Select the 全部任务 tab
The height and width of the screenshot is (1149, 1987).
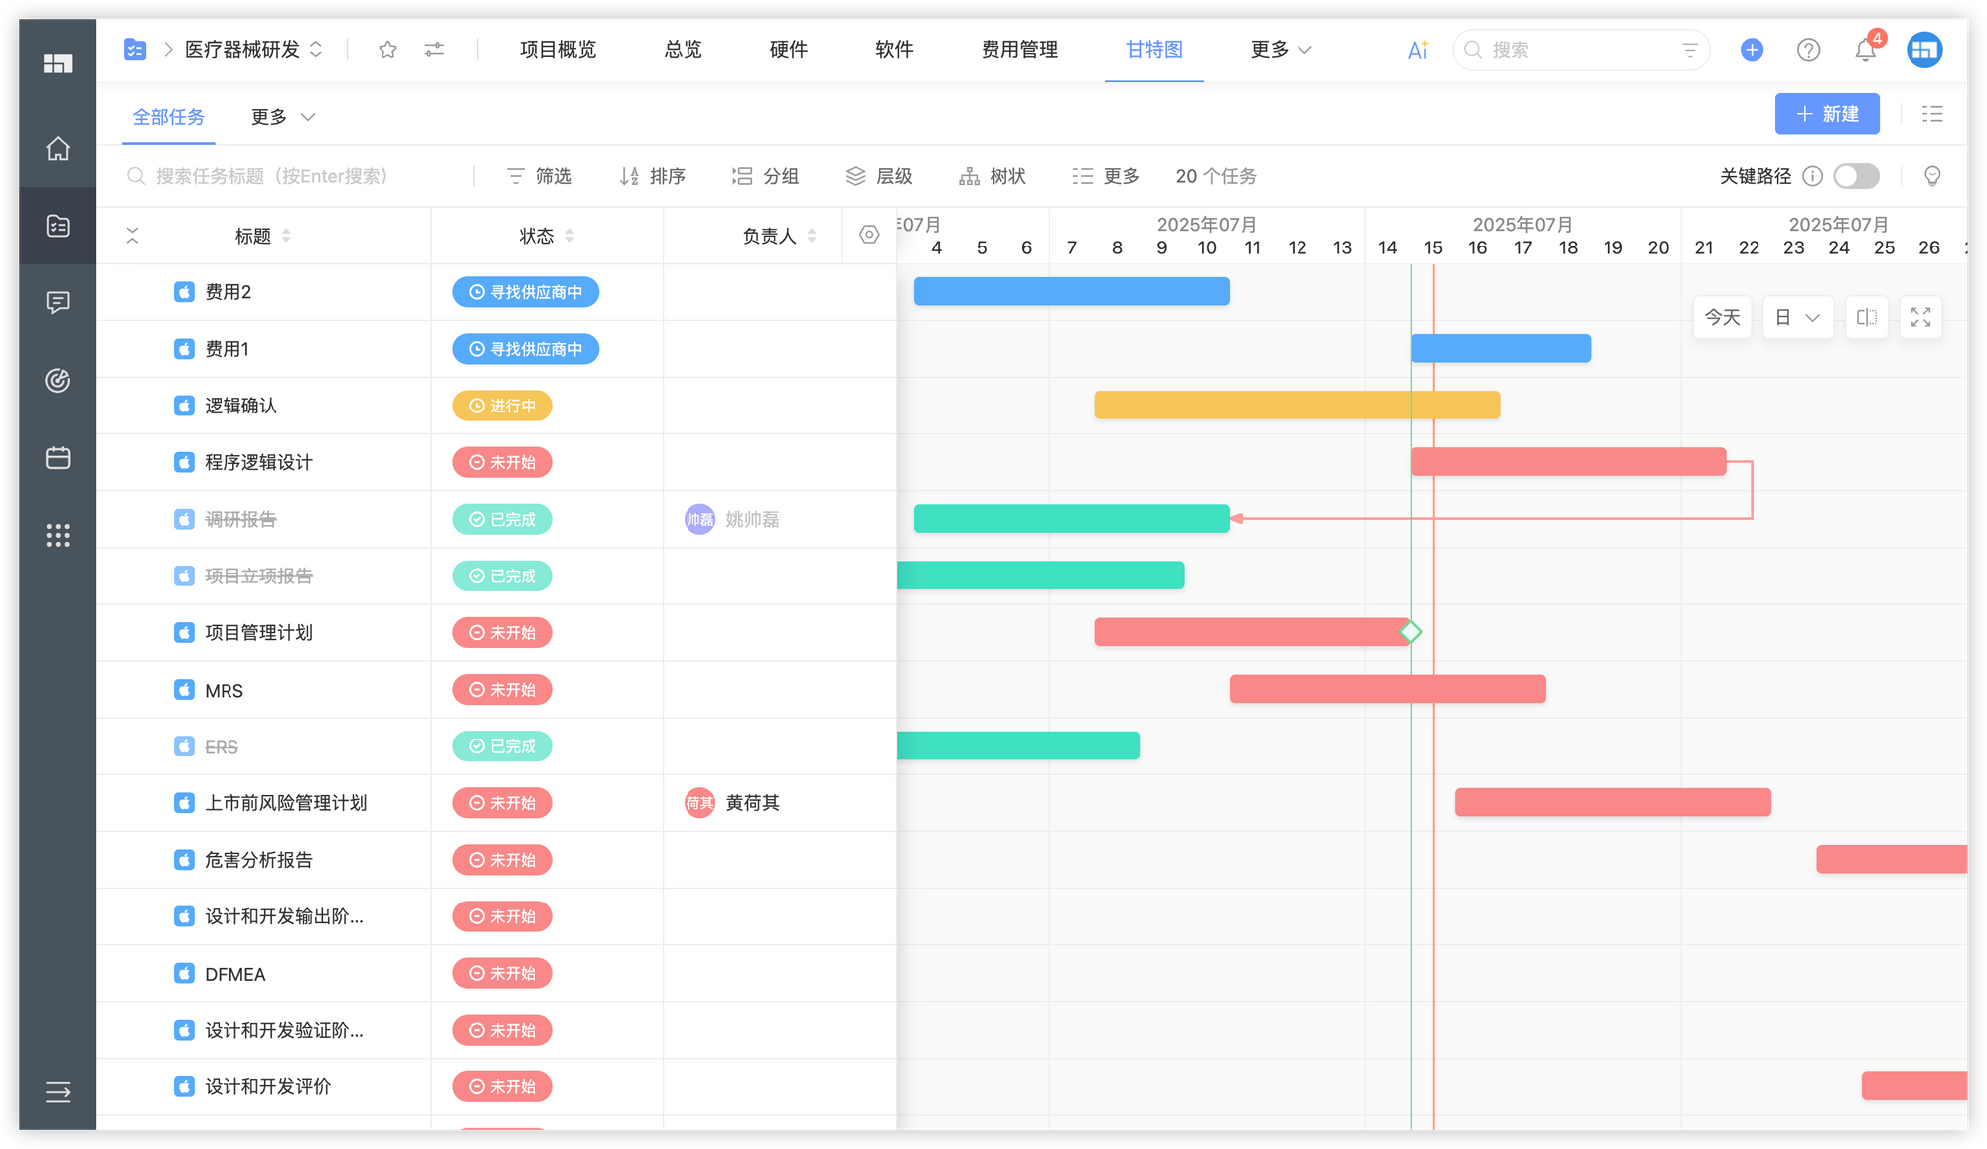click(x=169, y=117)
